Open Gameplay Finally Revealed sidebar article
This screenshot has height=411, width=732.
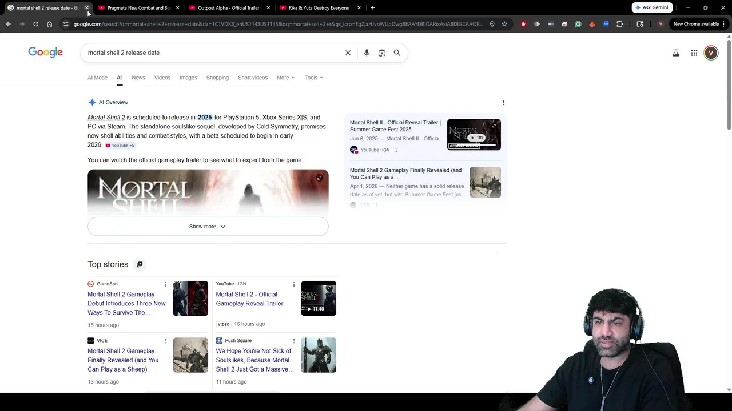tap(406, 174)
